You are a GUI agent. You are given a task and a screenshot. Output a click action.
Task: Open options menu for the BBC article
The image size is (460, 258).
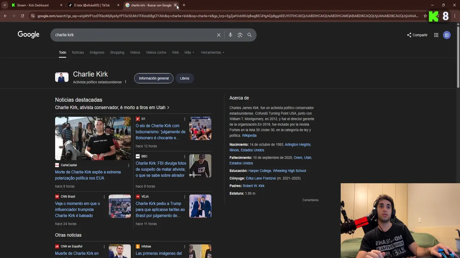coord(185,157)
